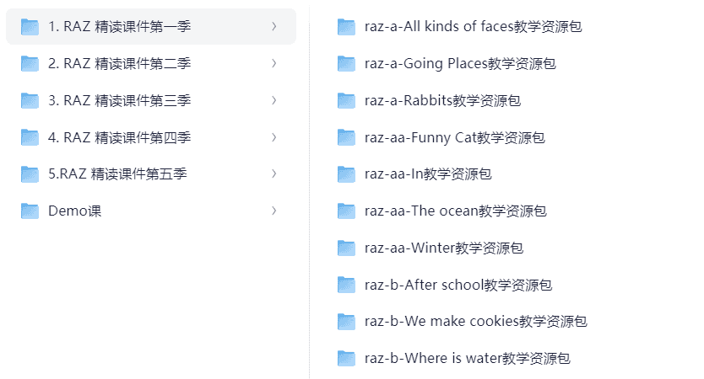Open raz-aa-In教学资源包 folder name
This screenshot has height=379, width=704.
click(428, 173)
